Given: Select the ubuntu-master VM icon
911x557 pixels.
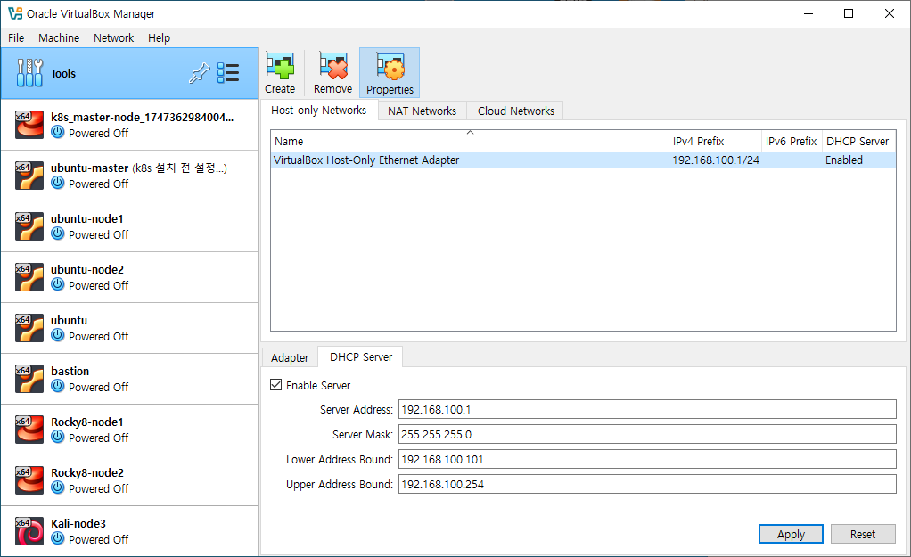Looking at the screenshot, I should 29,176.
